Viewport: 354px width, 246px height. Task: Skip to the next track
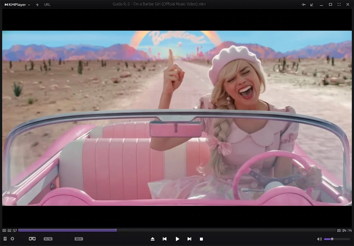tap(189, 239)
